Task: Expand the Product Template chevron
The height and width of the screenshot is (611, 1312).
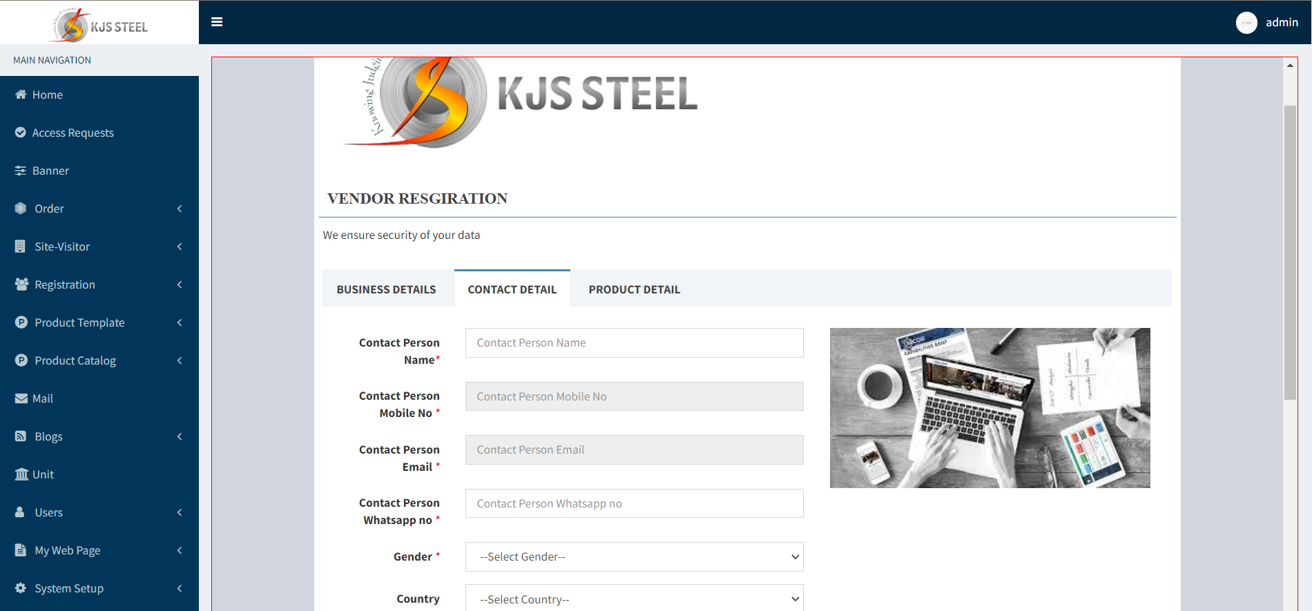Action: [180, 322]
